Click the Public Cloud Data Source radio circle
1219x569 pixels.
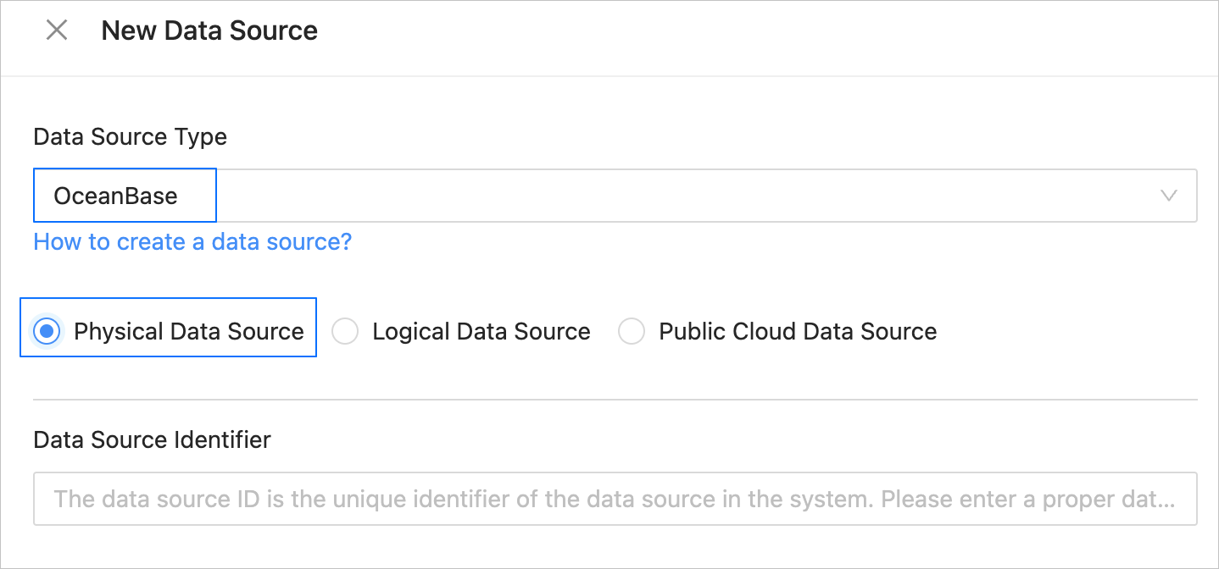(x=632, y=331)
